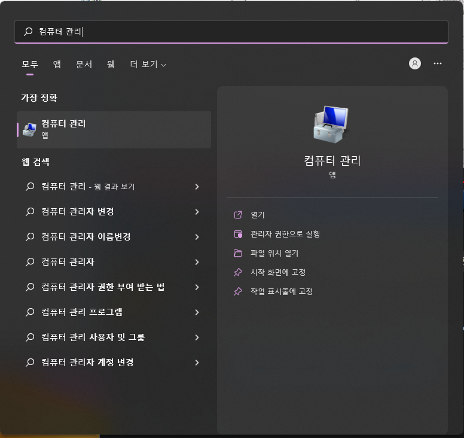Switch to the 앱 tab

pyautogui.click(x=57, y=64)
